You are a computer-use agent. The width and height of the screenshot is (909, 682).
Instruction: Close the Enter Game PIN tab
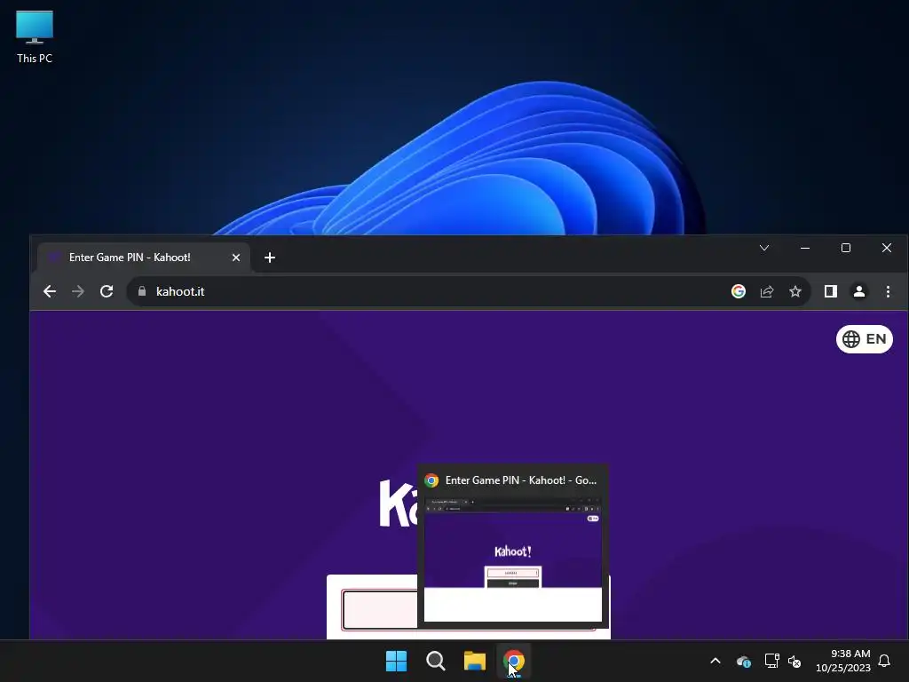point(236,258)
